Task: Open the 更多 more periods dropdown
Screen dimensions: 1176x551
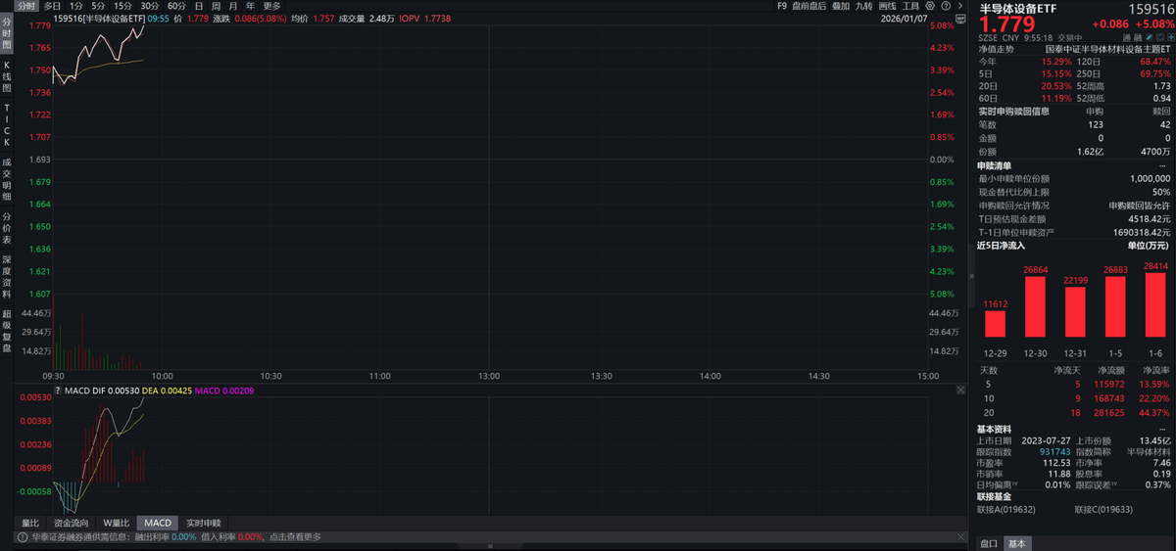Action: click(271, 6)
